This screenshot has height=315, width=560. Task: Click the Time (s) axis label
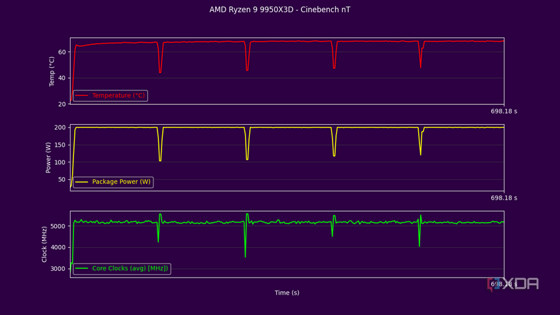(x=286, y=293)
